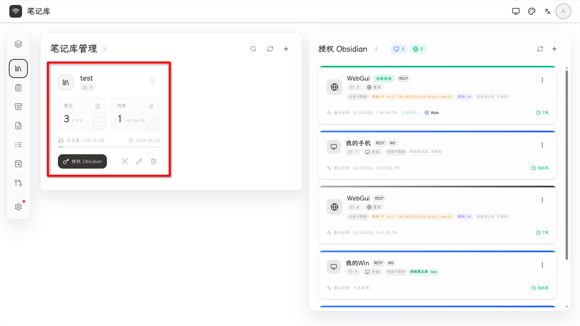Click the 限制 UA tag on WebGui ID 8
The width and height of the screenshot is (580, 326).
(x=464, y=217)
